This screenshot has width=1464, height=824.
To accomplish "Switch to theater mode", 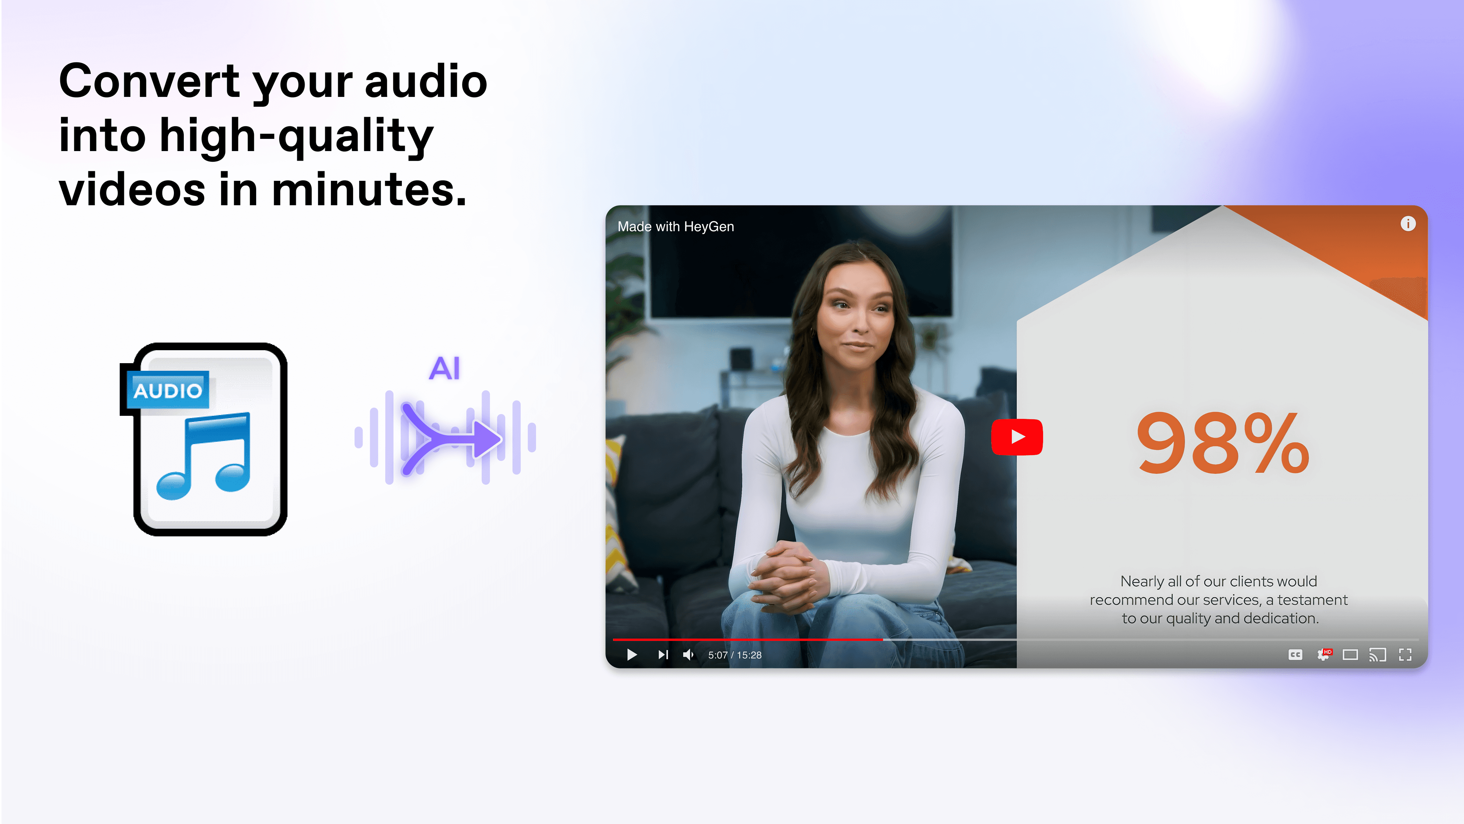I will [1350, 655].
